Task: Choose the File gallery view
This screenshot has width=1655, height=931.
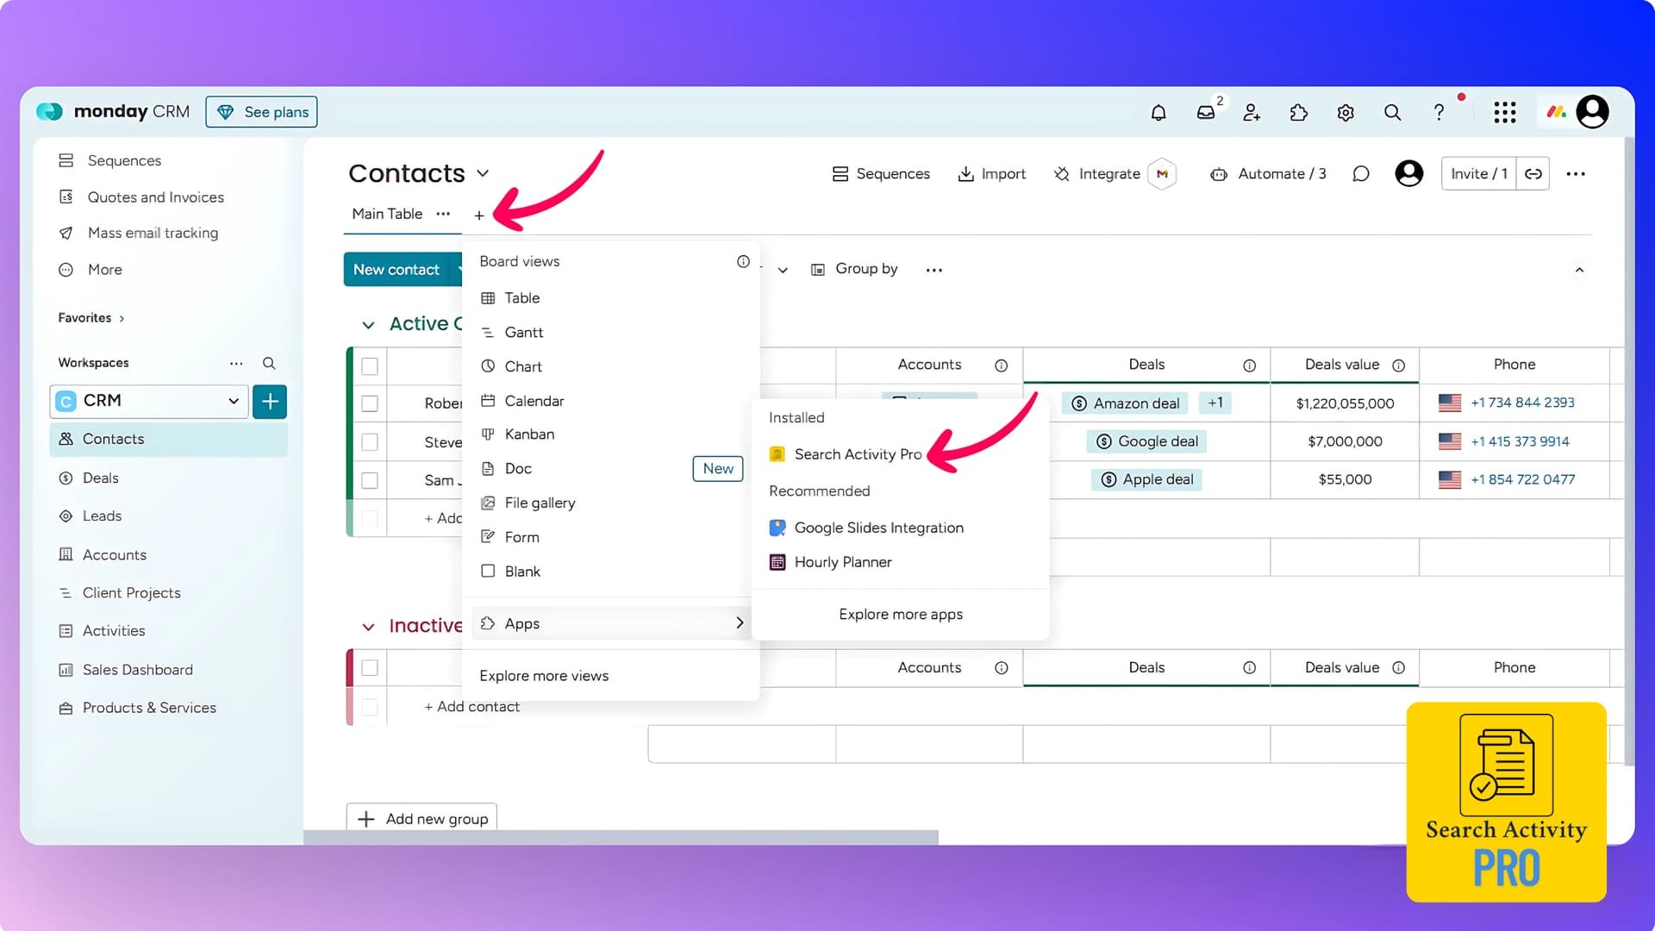Action: 539,503
